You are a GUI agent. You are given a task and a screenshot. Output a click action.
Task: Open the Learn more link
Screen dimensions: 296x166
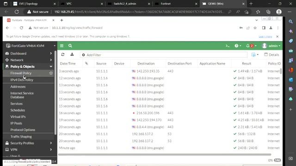click(265, 36)
